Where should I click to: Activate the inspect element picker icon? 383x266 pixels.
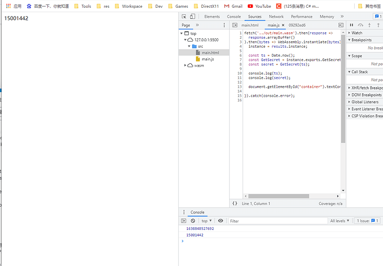click(x=184, y=17)
